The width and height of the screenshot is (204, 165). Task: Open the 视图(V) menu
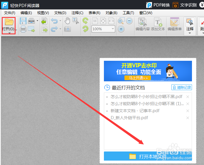point(43,13)
